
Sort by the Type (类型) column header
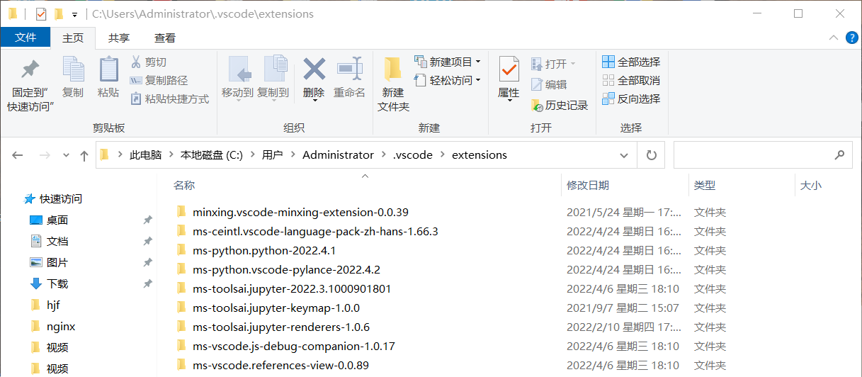(x=705, y=185)
